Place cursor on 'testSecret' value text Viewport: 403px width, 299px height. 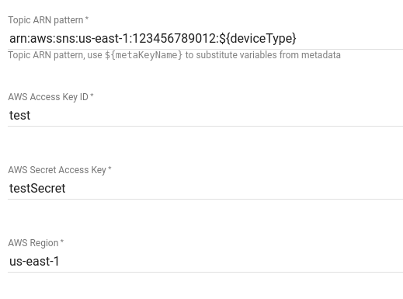click(x=37, y=189)
